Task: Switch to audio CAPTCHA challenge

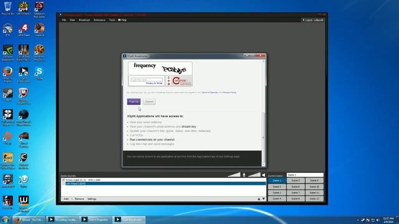Action: coord(169,81)
